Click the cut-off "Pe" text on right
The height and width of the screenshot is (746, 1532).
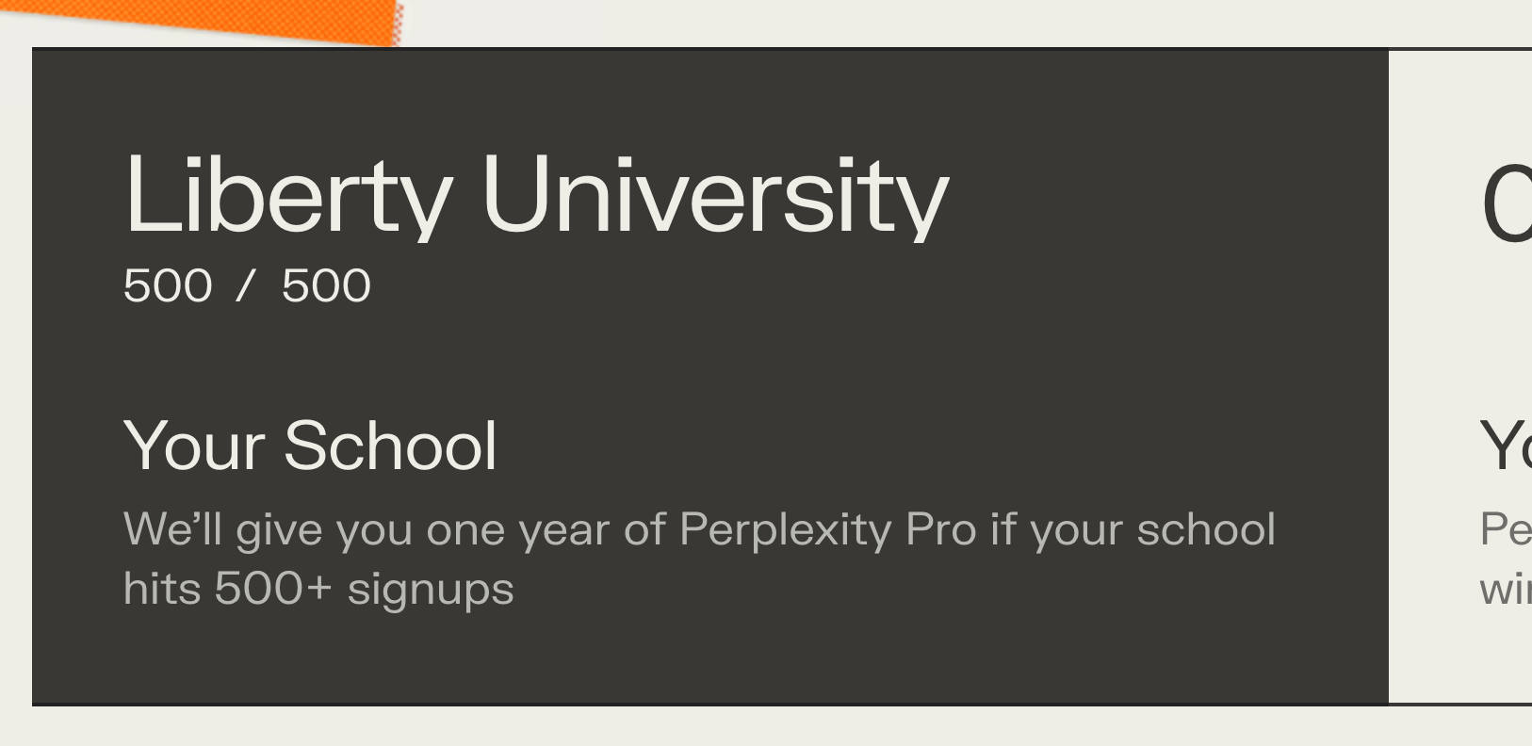click(x=1506, y=529)
